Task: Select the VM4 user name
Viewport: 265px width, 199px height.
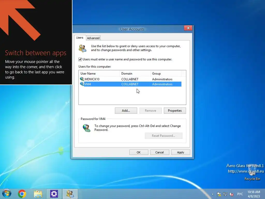Action: 88,84
